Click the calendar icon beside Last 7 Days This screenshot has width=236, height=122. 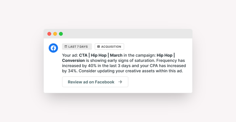coord(66,46)
